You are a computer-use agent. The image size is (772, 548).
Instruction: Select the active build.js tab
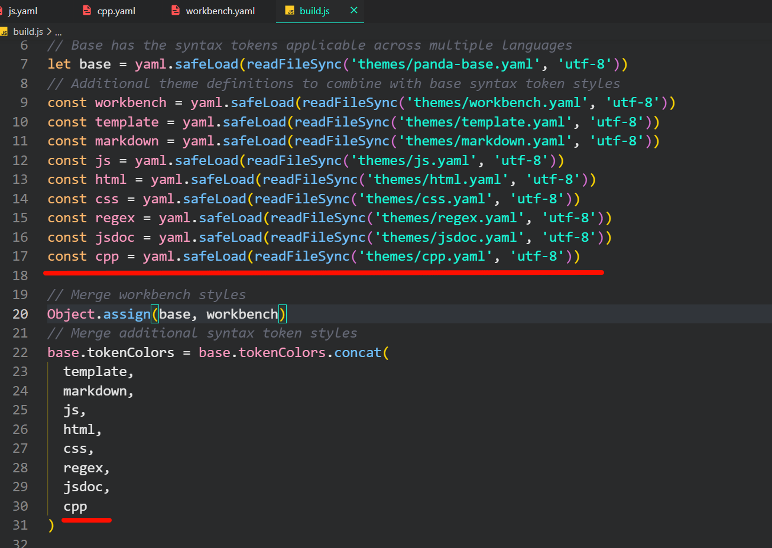(x=313, y=10)
